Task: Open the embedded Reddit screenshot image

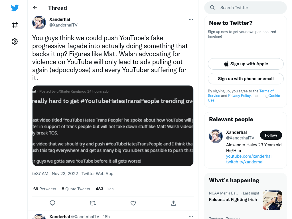Action: 113,126
